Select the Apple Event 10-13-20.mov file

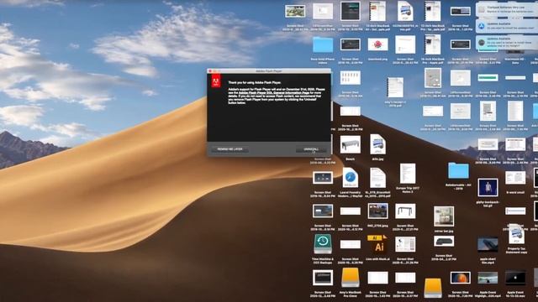coord(515,278)
